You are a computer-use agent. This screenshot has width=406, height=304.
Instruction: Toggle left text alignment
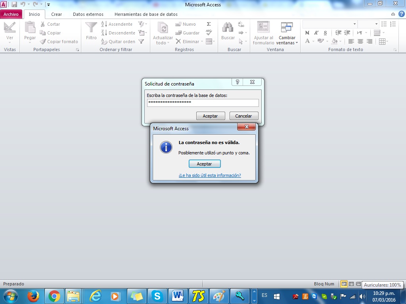point(351,41)
